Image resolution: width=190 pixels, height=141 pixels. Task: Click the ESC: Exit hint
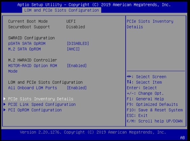(x=137, y=116)
